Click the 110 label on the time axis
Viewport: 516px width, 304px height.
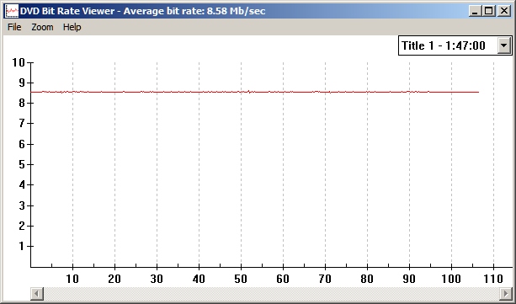493,279
